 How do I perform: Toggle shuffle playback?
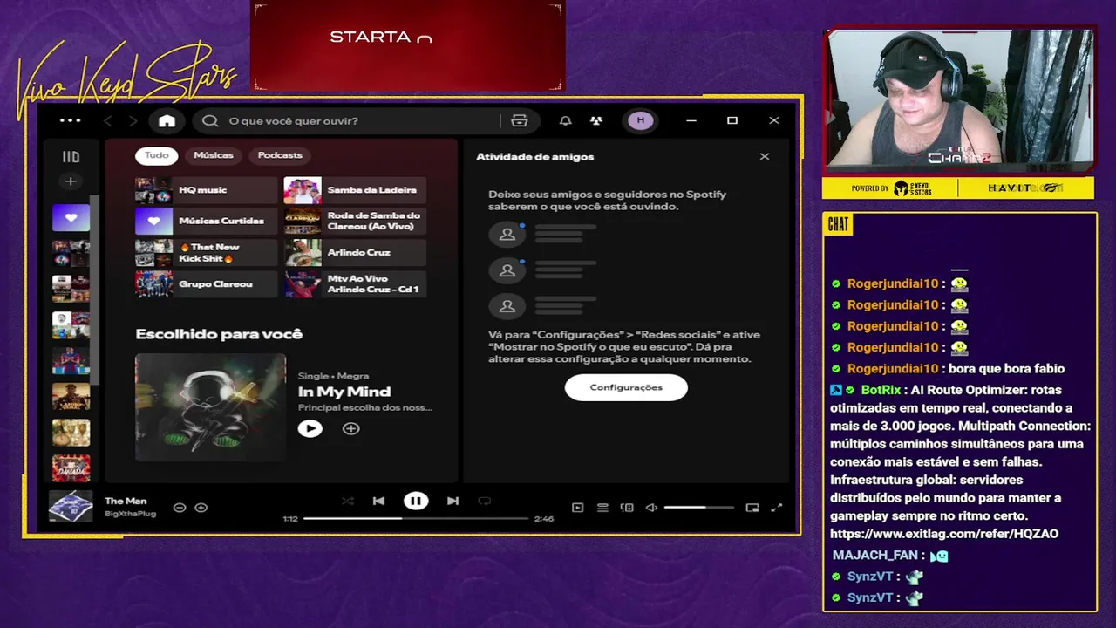point(347,501)
